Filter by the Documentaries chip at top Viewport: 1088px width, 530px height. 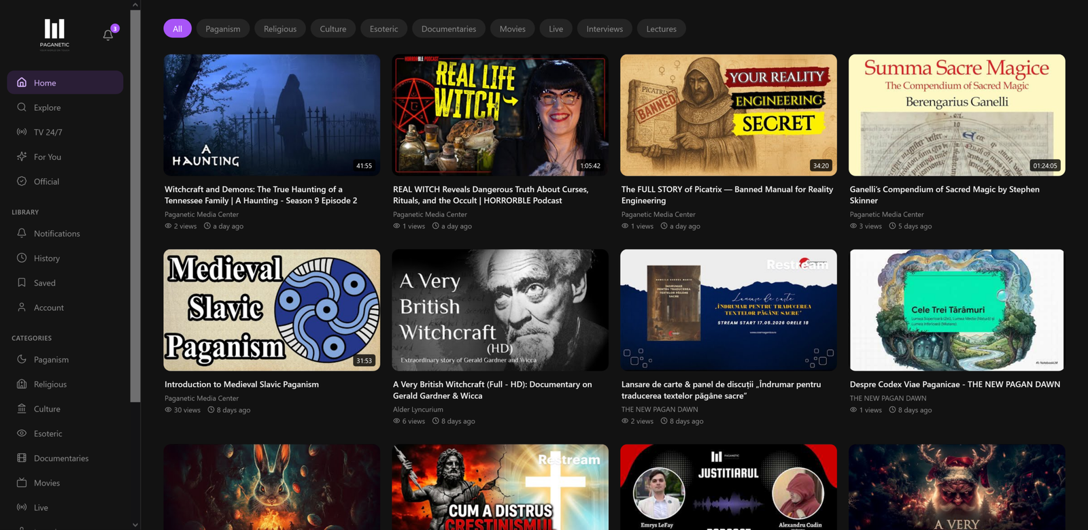(x=449, y=29)
